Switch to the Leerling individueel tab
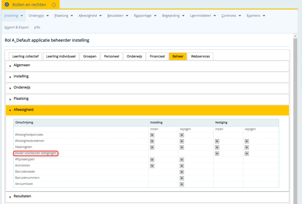The image size is (302, 204). pyautogui.click(x=61, y=56)
